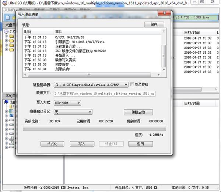The width and height of the screenshot is (221, 192).
Task: Click the disc capacity bar showing 4.7GB
Action: click(x=195, y=17)
